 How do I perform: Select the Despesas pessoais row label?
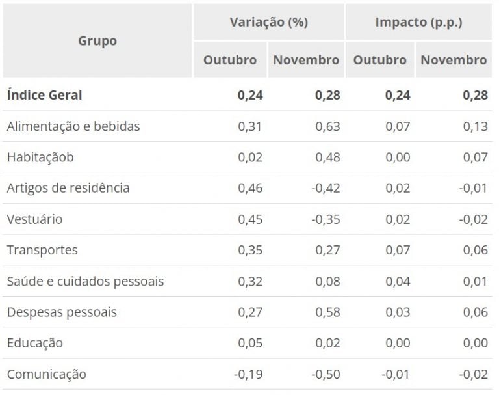62,312
